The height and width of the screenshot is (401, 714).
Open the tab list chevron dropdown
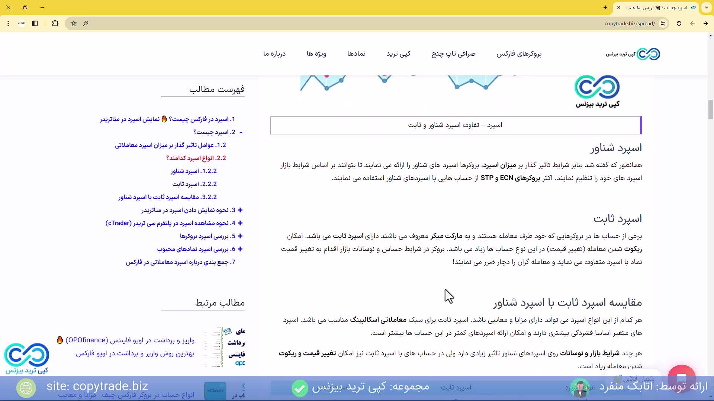click(x=706, y=7)
